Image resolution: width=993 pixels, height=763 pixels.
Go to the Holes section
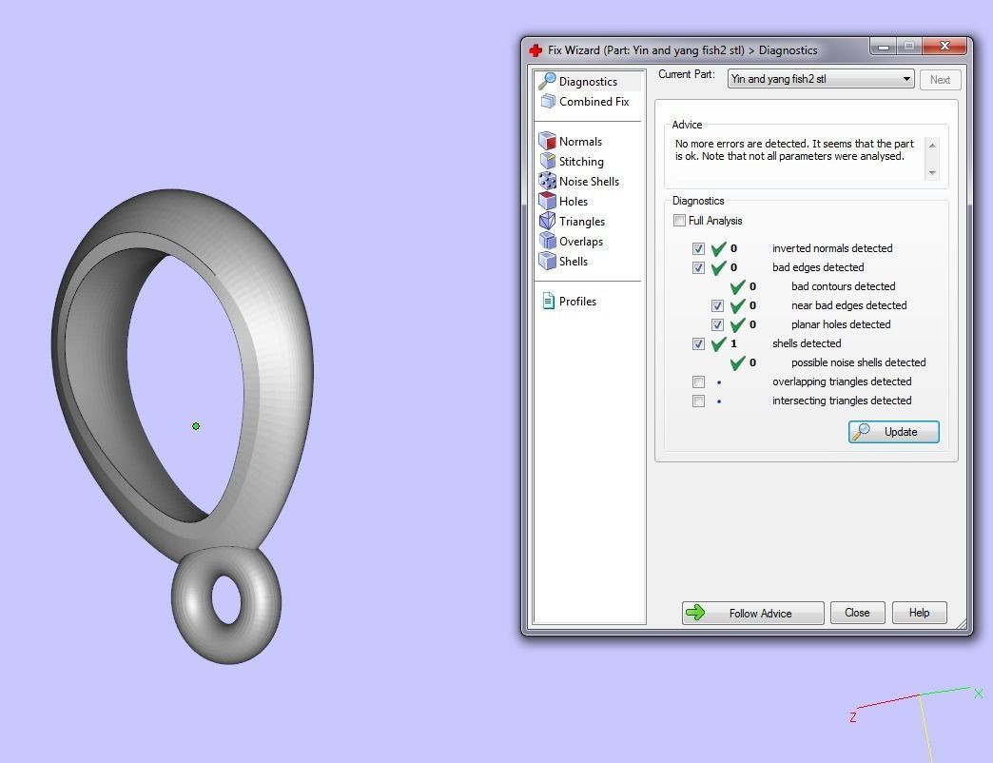pyautogui.click(x=574, y=201)
